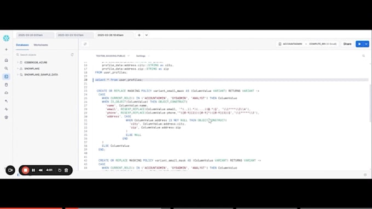Open the COMPUTE_WH warehouse selector
Screen dimensions: 372x209
tap(323, 44)
